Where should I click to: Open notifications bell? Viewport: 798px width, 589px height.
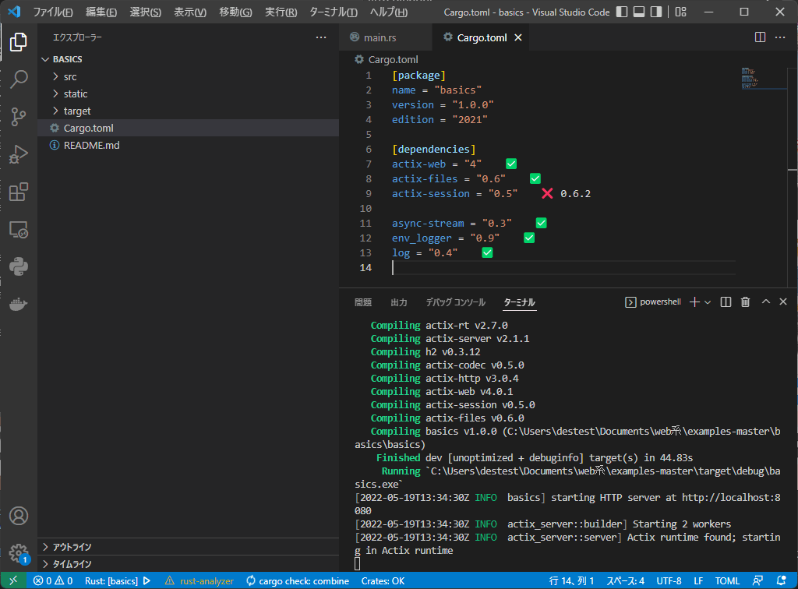tap(781, 581)
